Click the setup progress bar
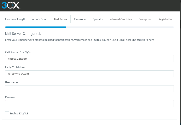Viewport: 181px width, 125px height. pos(89,27)
